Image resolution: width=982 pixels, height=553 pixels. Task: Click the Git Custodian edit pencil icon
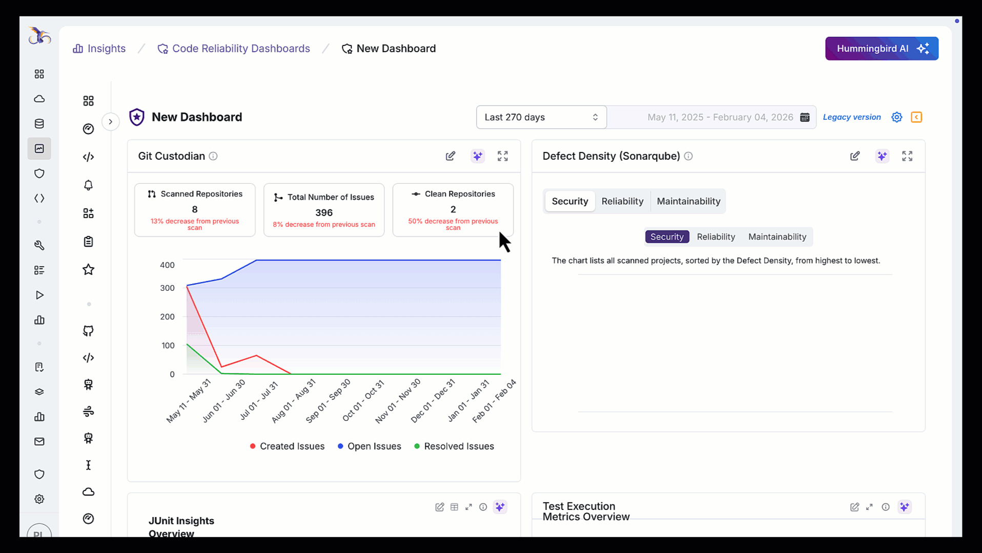point(450,156)
